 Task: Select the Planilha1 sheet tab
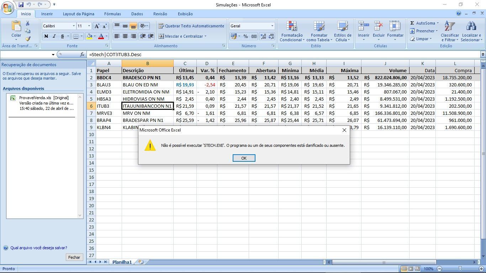pos(122,262)
